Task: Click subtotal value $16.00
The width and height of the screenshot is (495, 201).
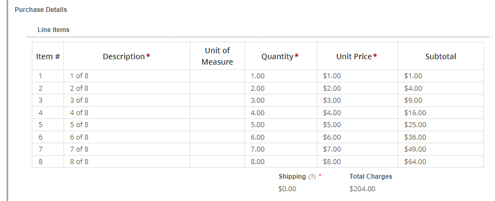Action: click(x=415, y=112)
